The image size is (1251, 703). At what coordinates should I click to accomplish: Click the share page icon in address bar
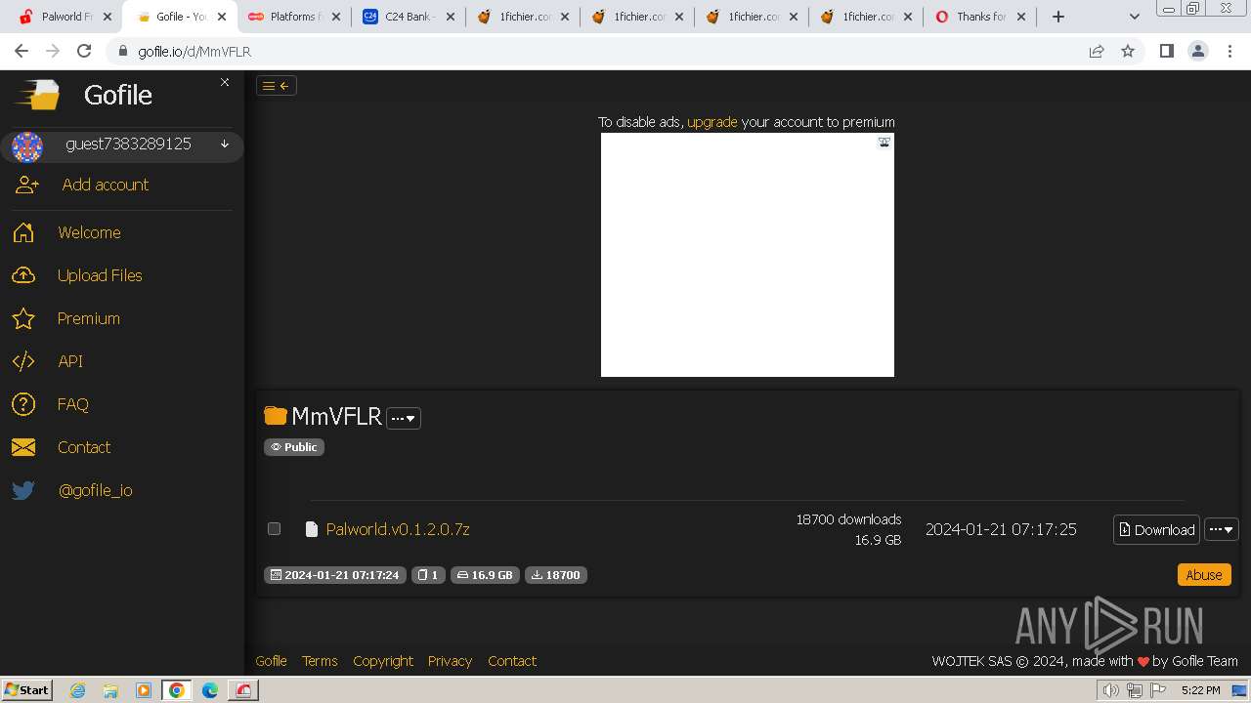click(x=1097, y=51)
